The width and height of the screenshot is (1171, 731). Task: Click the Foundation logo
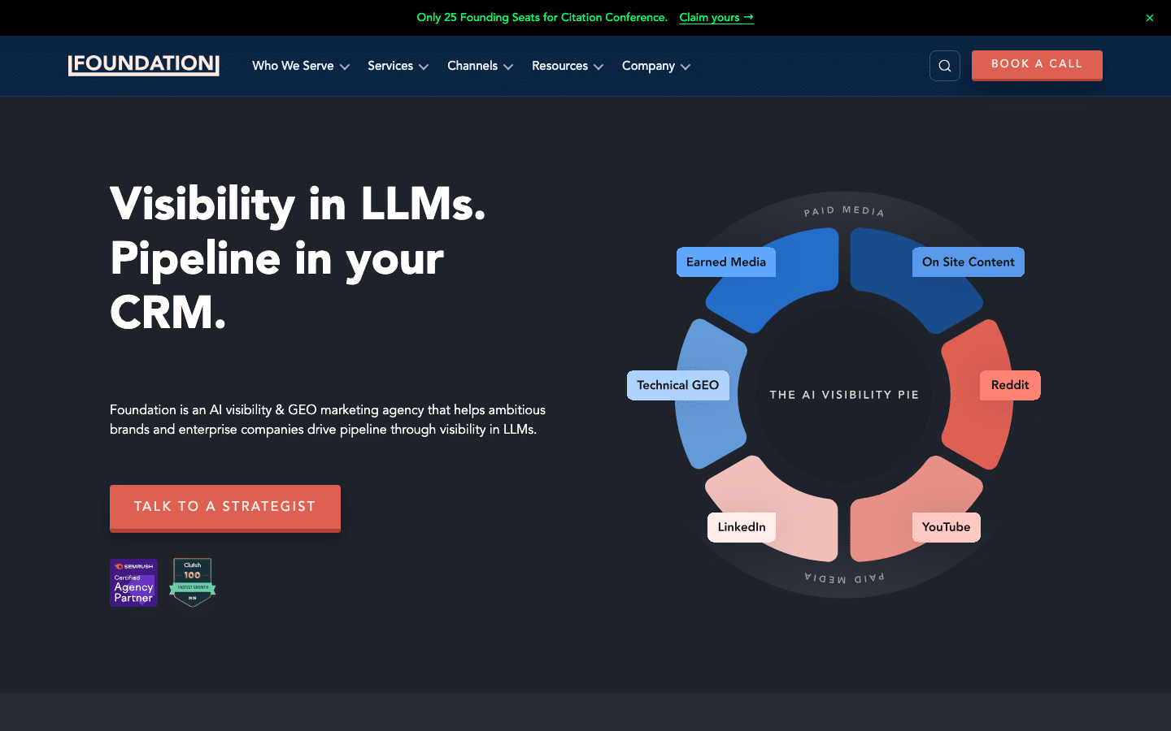pyautogui.click(x=144, y=65)
